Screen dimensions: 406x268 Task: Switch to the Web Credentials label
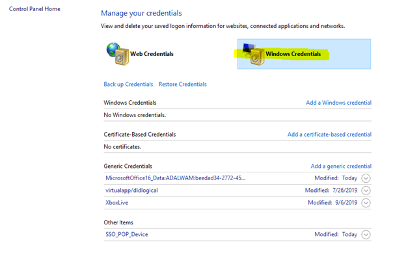[x=152, y=54]
